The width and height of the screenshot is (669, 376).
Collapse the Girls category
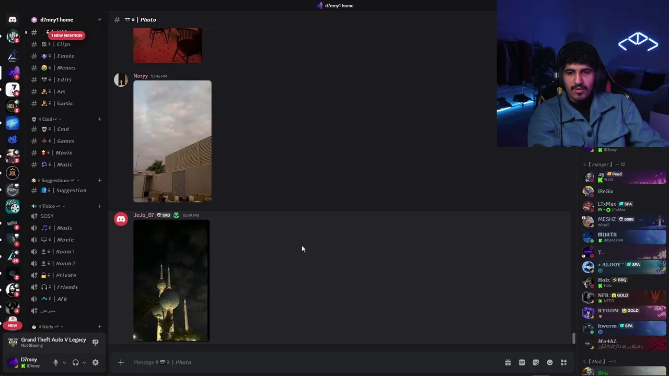click(x=48, y=327)
